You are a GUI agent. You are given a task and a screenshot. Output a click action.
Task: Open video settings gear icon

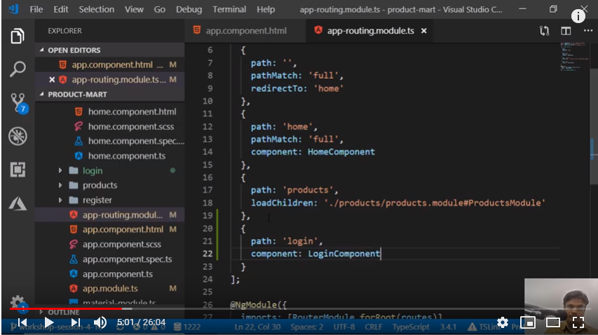tap(503, 322)
